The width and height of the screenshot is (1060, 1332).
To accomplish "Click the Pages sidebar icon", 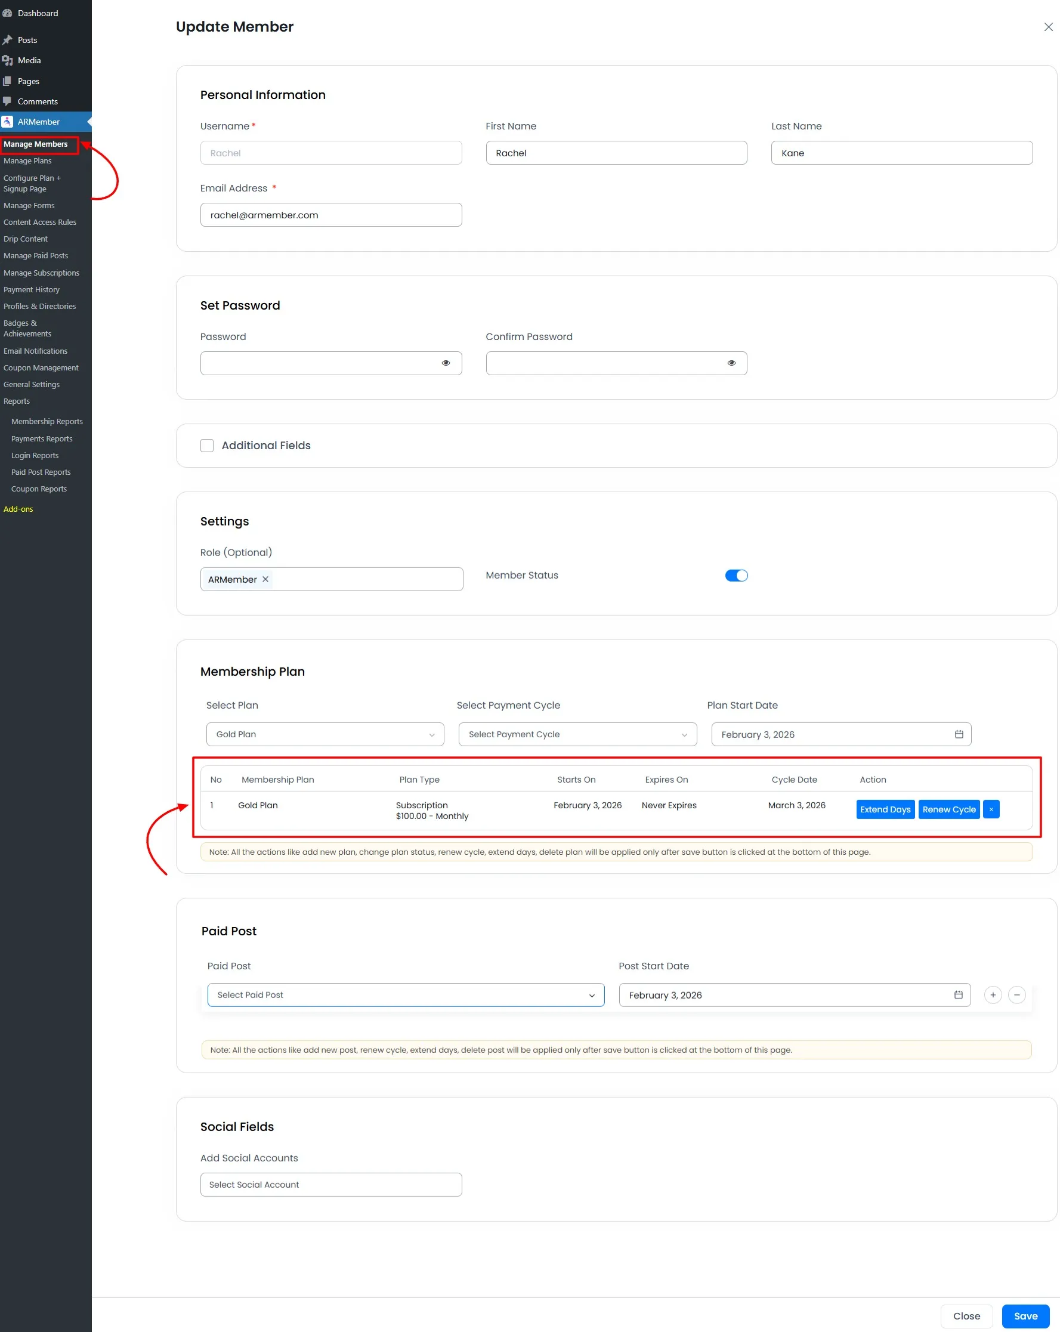I will point(7,81).
